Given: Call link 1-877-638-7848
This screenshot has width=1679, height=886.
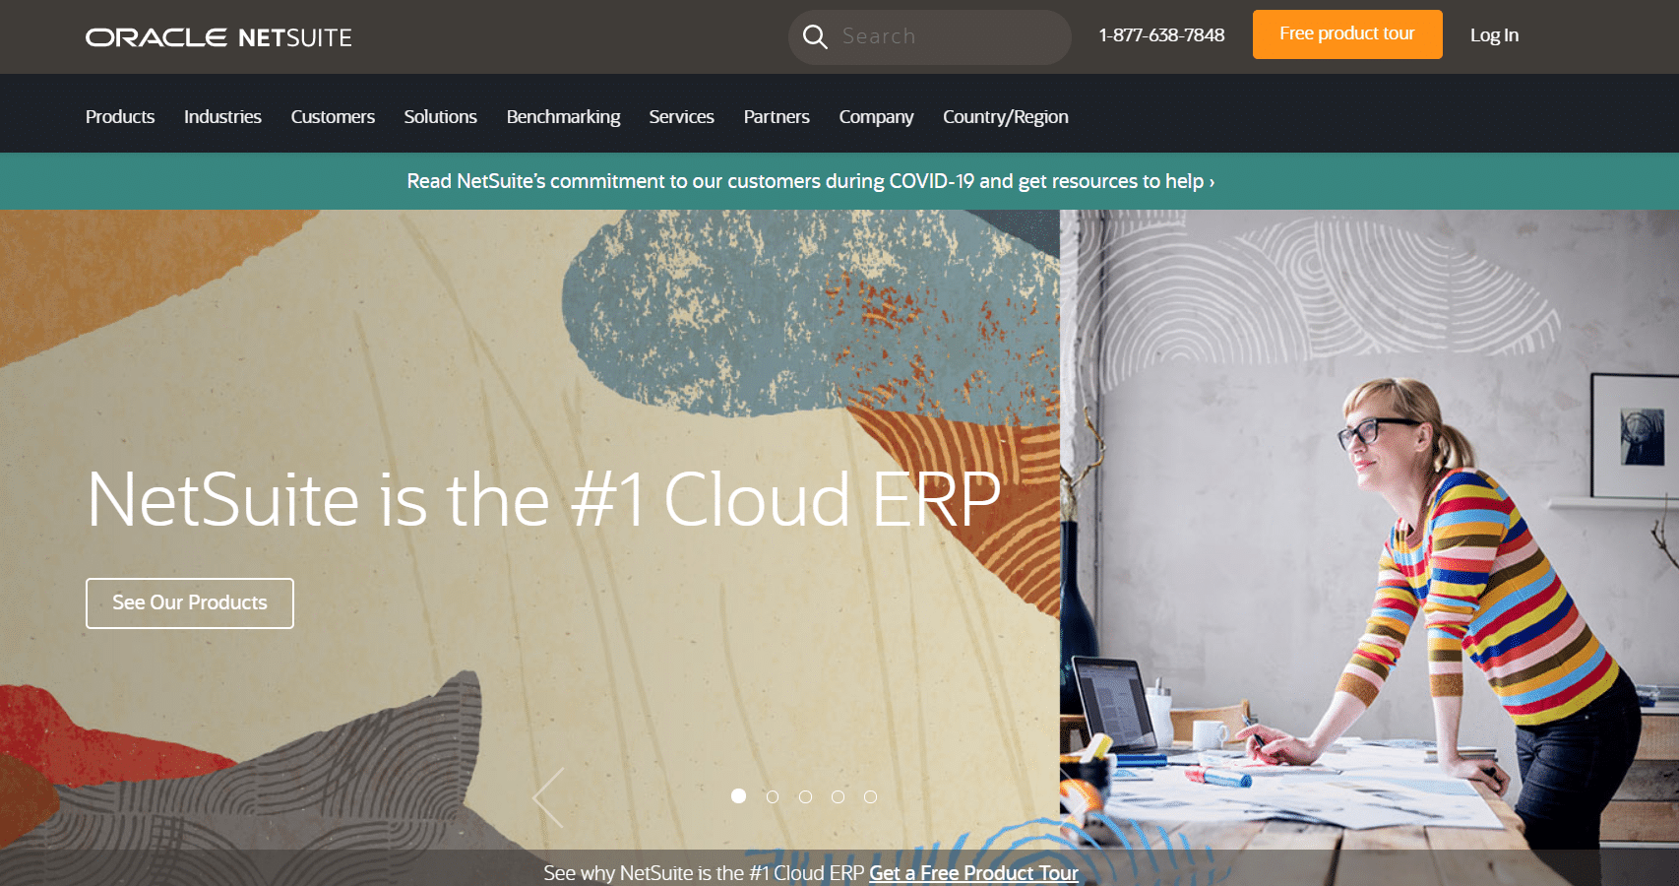Looking at the screenshot, I should pyautogui.click(x=1161, y=35).
